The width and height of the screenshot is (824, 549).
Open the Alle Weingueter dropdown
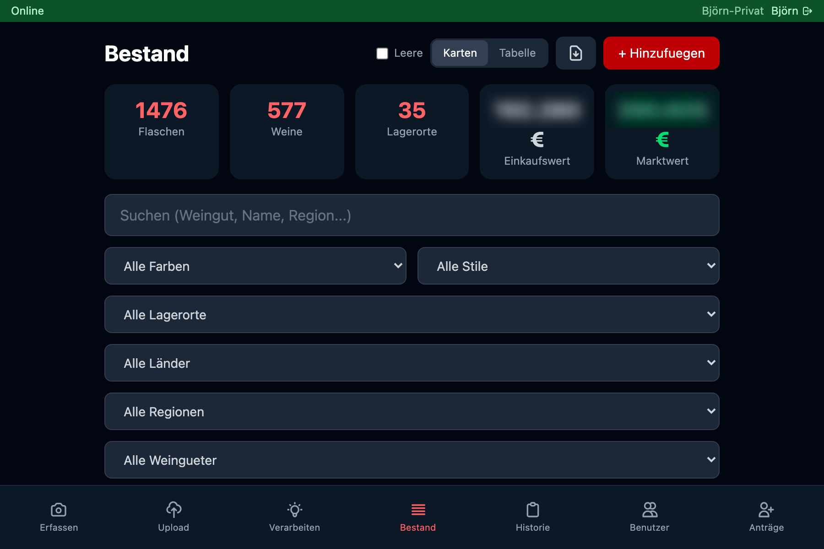pyautogui.click(x=412, y=460)
